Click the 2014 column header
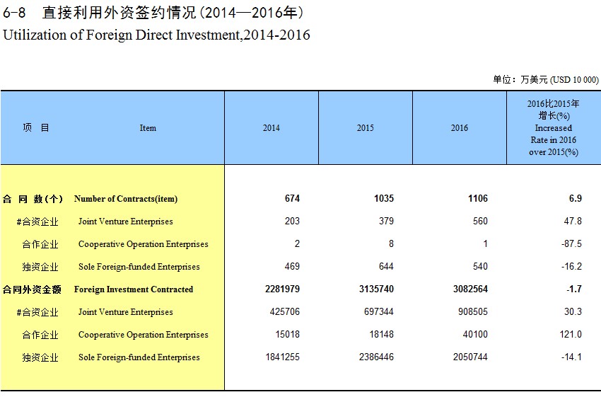 [271, 128]
